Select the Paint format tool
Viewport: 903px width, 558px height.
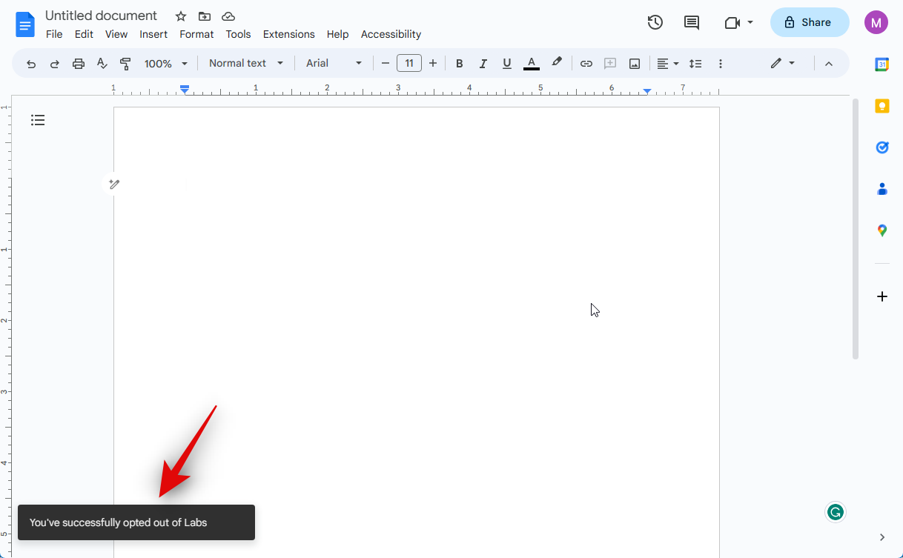coord(125,64)
